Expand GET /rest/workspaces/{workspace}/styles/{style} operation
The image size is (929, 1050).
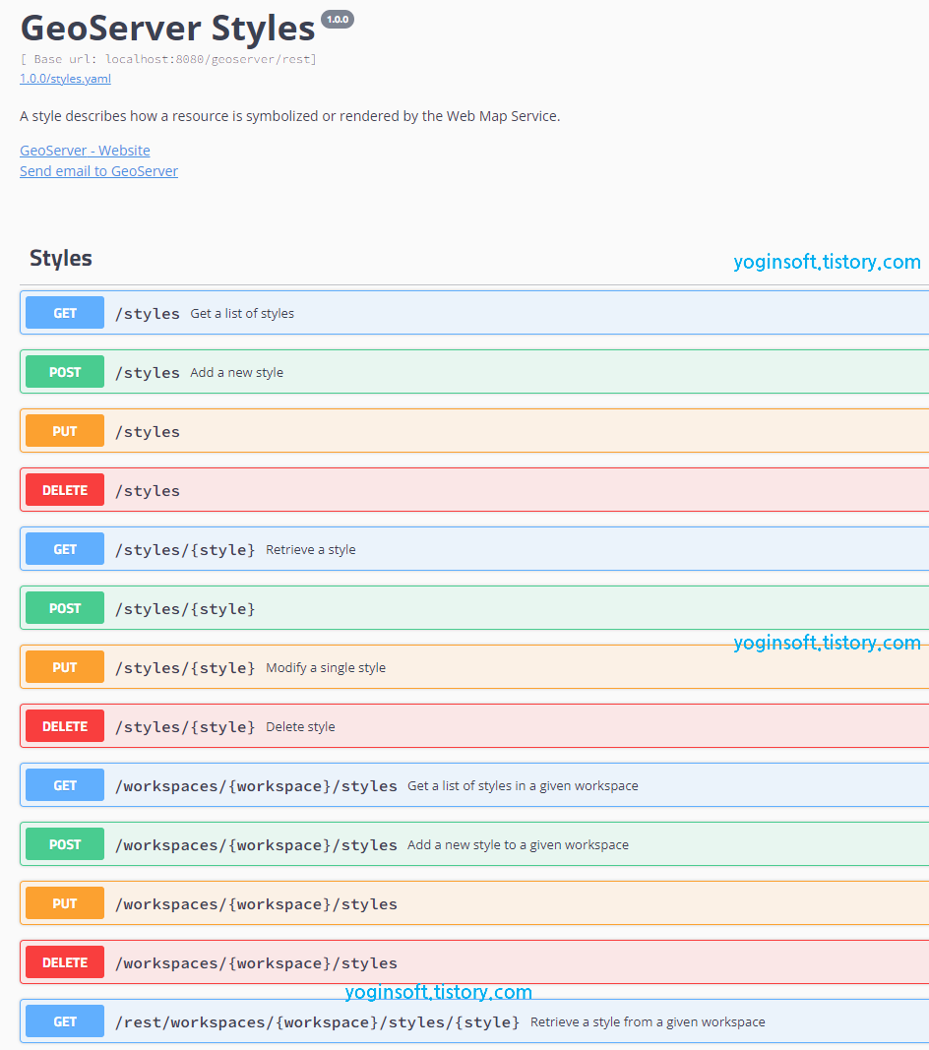474,1021
